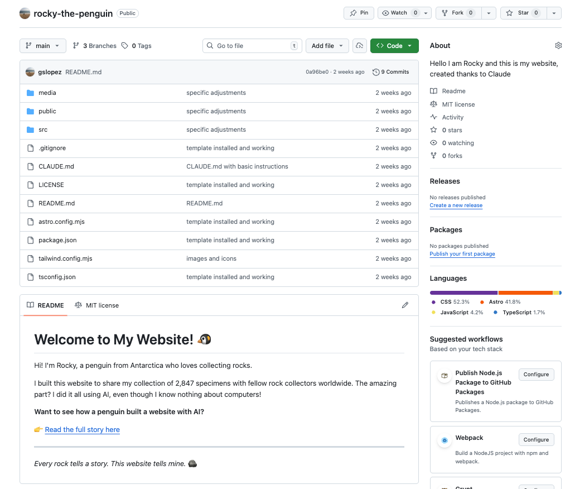The height and width of the screenshot is (489, 570).
Task: Open the Astro 41.8% language link
Action: click(x=500, y=302)
